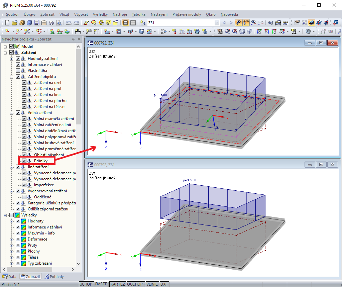
Task: Open the Zobrazit menu
Action: tap(47, 14)
